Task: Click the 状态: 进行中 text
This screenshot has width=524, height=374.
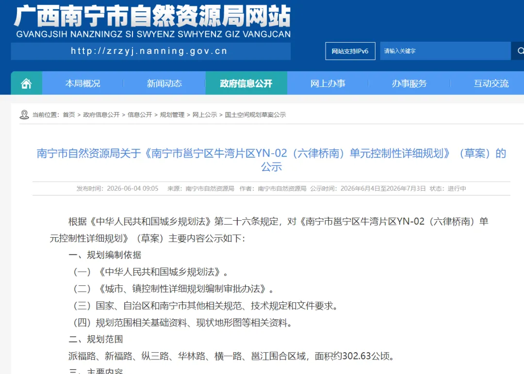Action: pos(448,189)
